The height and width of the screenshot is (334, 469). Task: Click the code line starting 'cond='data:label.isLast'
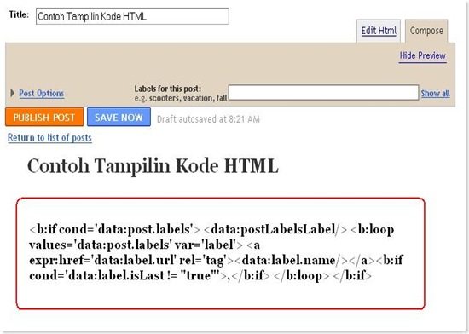coord(200,275)
